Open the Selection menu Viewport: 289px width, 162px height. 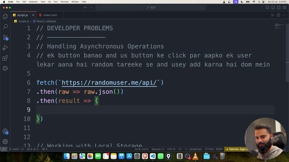[x=33, y=2]
